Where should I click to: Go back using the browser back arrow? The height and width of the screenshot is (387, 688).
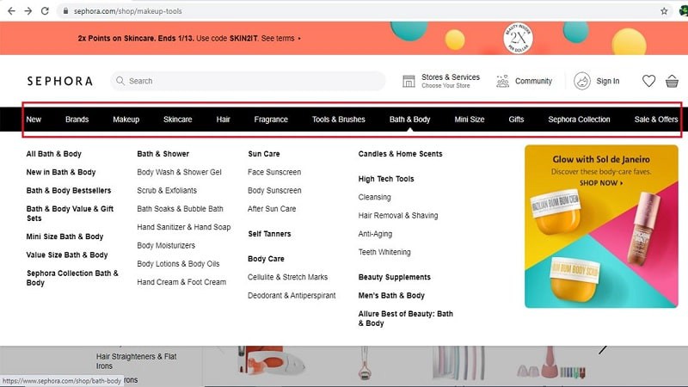point(11,11)
